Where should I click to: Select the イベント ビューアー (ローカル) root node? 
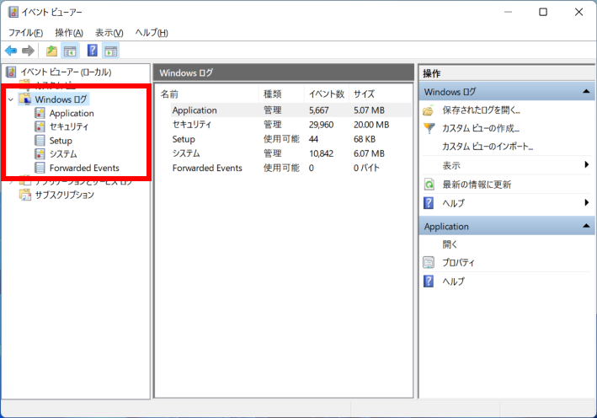(66, 72)
